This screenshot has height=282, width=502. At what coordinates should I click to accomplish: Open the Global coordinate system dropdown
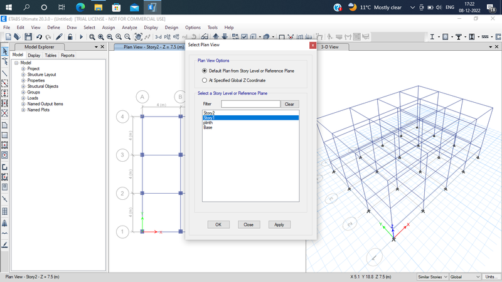pos(465,277)
